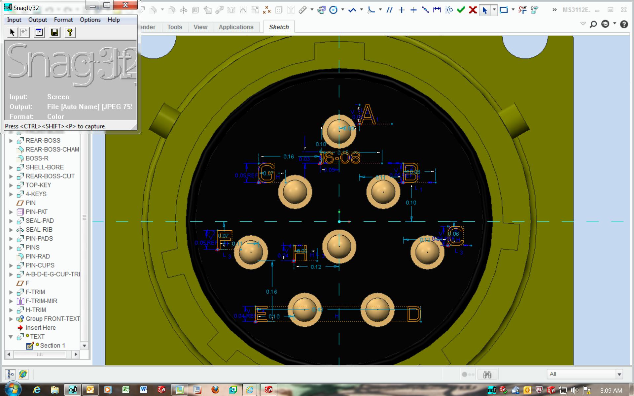Click the SnagIt save disk icon
634x396 pixels.
54,32
